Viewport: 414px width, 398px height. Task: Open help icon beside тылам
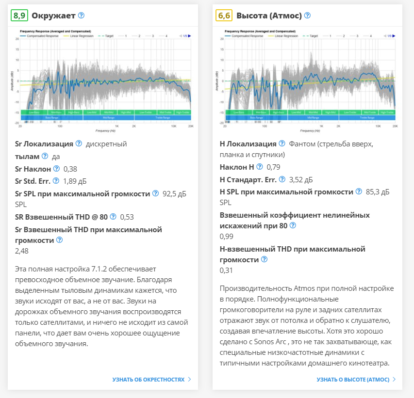point(45,156)
